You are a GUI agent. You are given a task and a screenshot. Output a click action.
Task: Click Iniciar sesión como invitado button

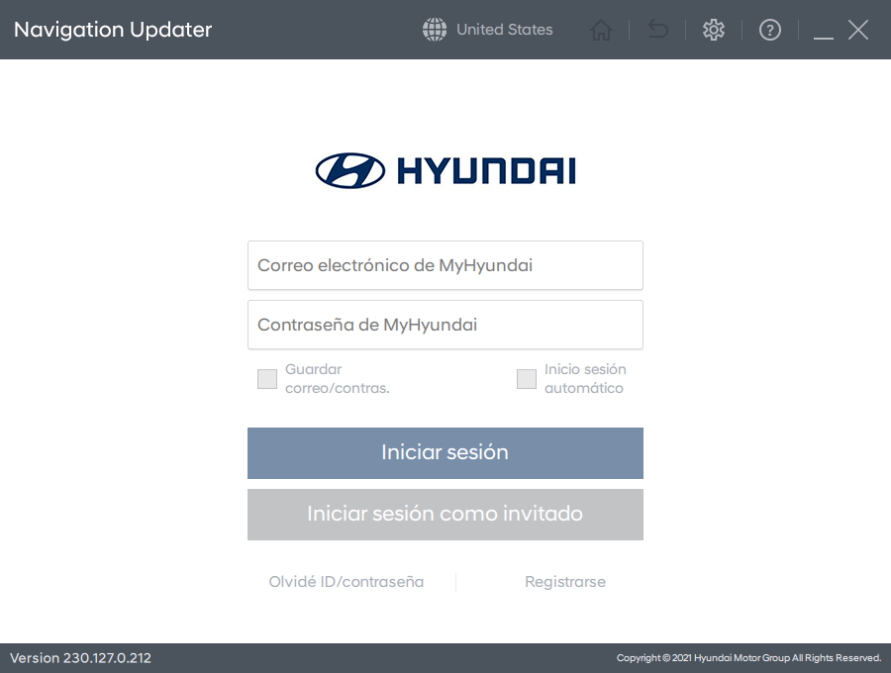[x=445, y=515]
